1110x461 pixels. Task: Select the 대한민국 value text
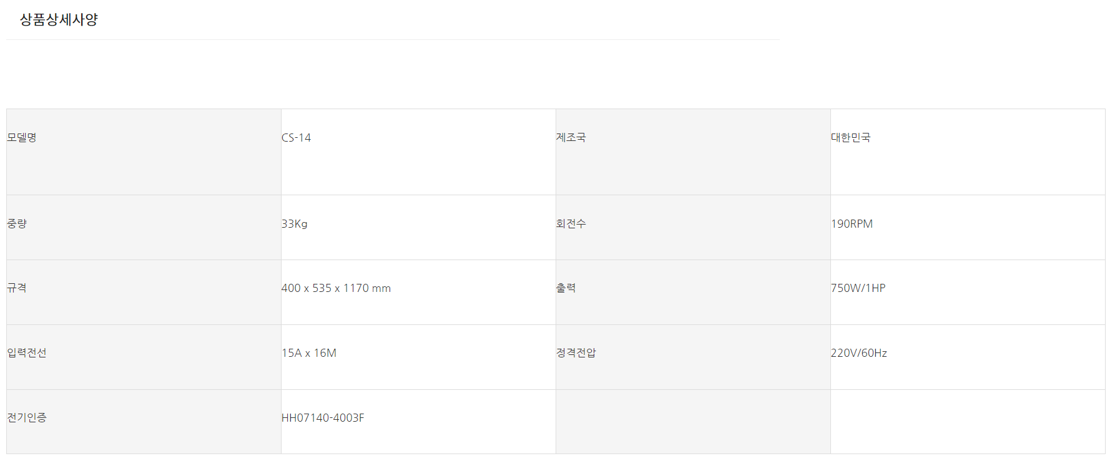850,138
